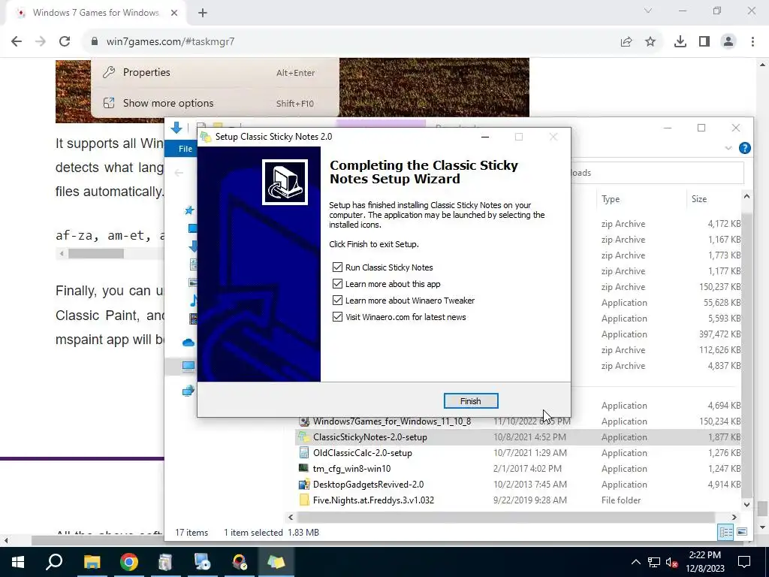Viewport: 769px width, 577px height.
Task: Open the File tab in Explorer
Action: (185, 149)
